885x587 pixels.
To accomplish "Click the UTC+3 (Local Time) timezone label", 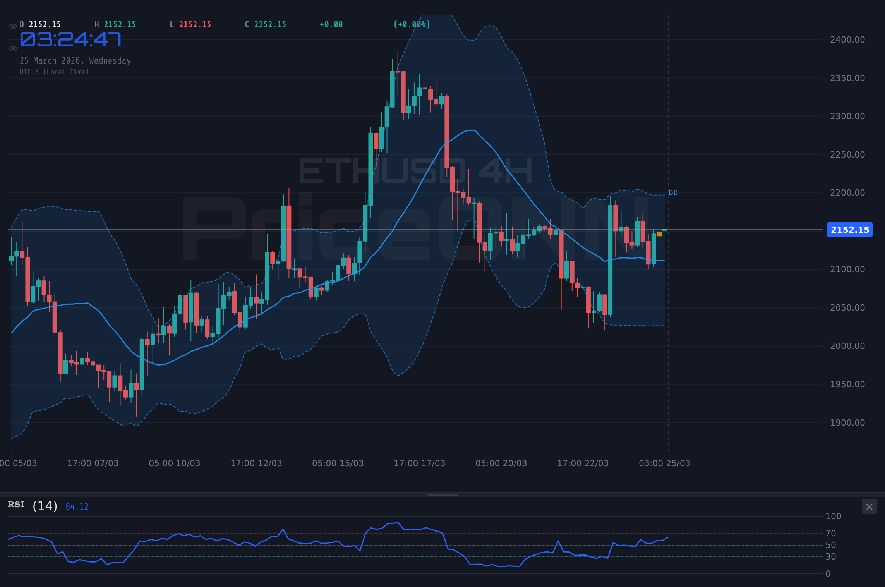I will coord(54,72).
